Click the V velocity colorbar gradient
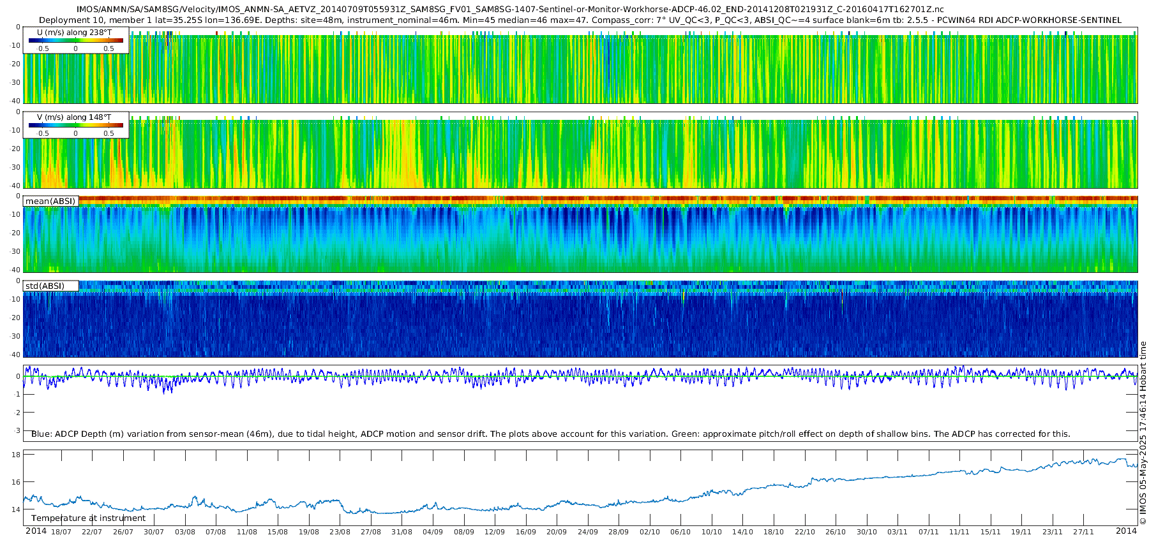This screenshot has height=542, width=1149. (76, 125)
